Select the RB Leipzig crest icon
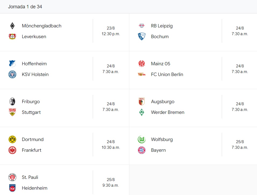Screen dimensions: 257x195 coord(142,26)
